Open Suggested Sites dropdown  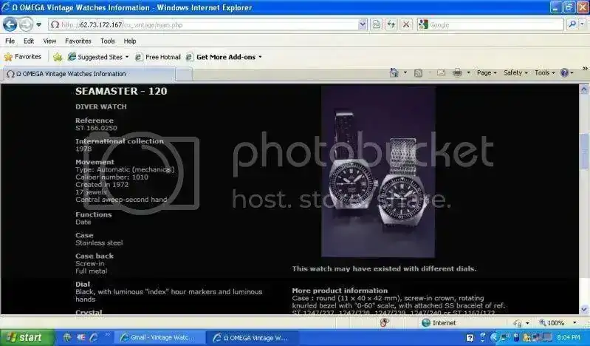click(x=97, y=57)
